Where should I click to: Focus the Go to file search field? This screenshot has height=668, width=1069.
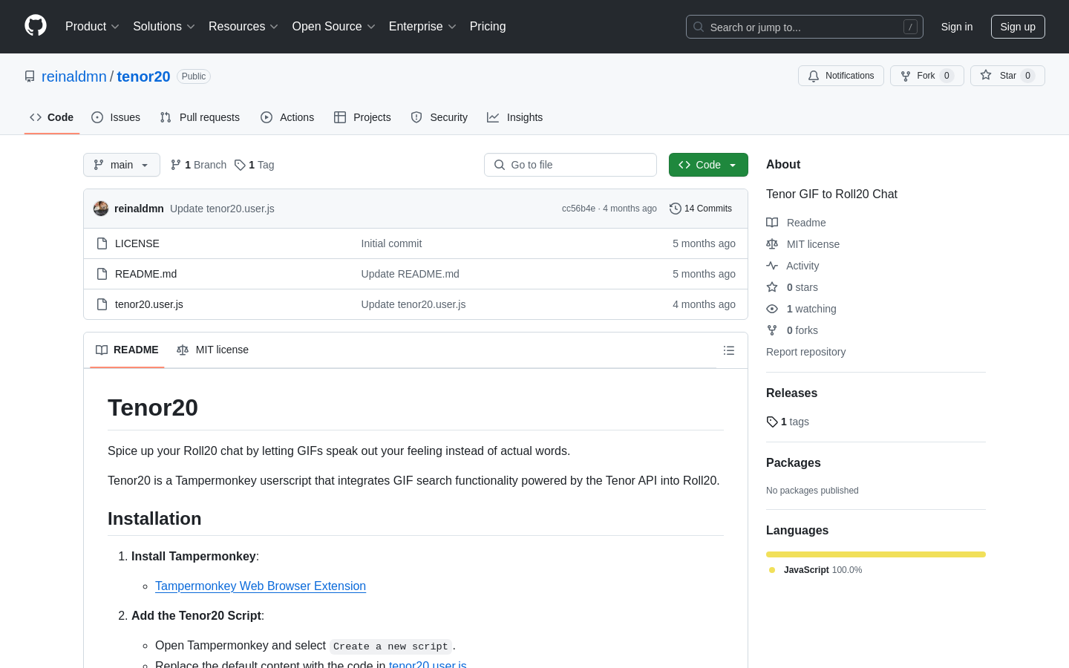(x=570, y=165)
